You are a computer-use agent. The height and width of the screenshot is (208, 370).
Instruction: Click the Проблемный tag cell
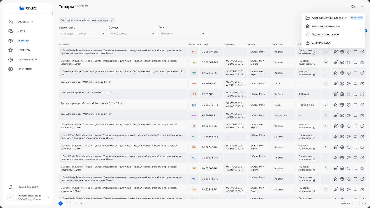tap(308, 105)
